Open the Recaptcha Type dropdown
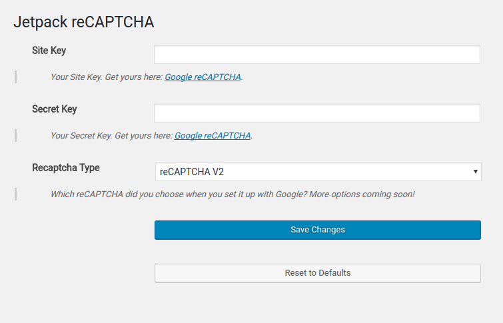 coord(318,172)
